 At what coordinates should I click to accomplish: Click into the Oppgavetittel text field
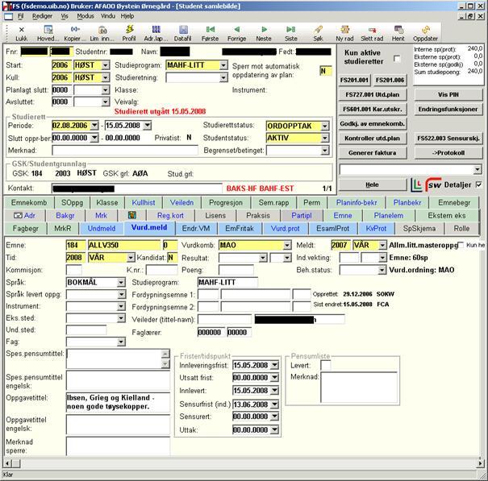point(118,402)
